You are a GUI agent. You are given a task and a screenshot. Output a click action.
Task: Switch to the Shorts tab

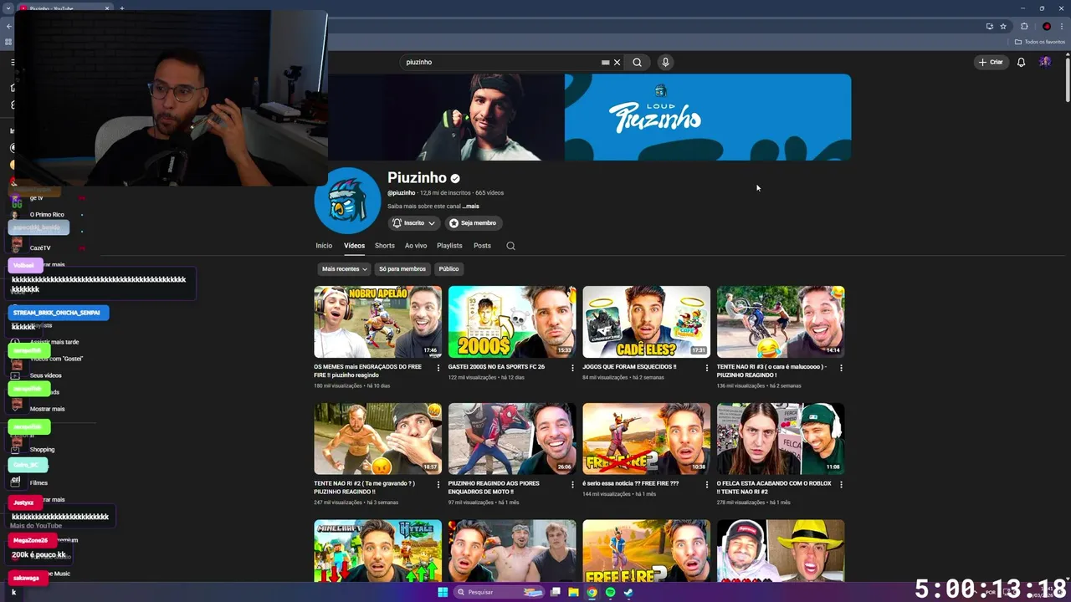click(385, 246)
